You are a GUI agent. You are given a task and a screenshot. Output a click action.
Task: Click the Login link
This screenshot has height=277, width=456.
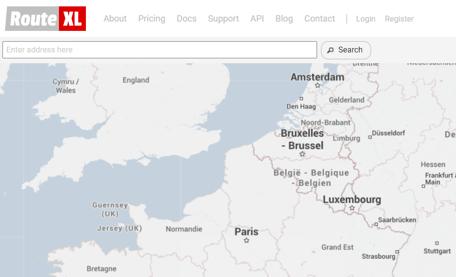366,19
